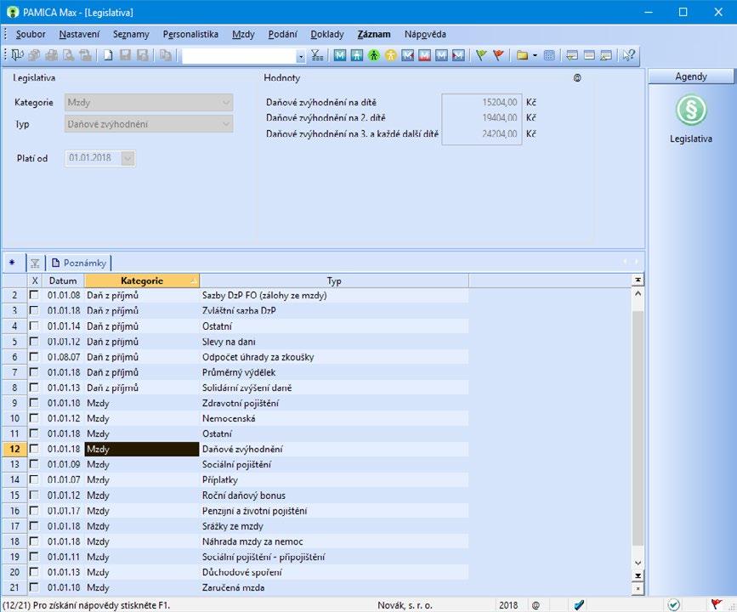Click the X column header
737x612 pixels.
click(35, 281)
